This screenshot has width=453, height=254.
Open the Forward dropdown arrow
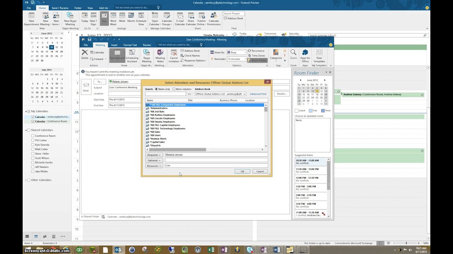pos(106,59)
